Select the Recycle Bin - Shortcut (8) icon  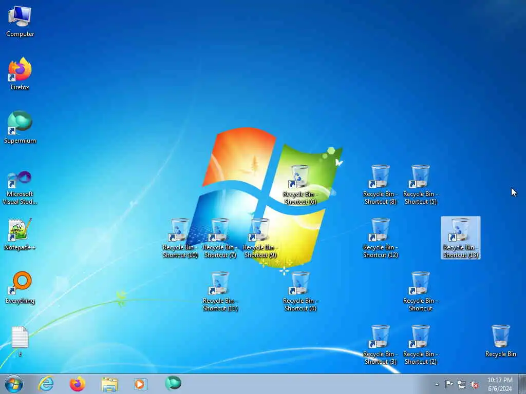(380, 184)
